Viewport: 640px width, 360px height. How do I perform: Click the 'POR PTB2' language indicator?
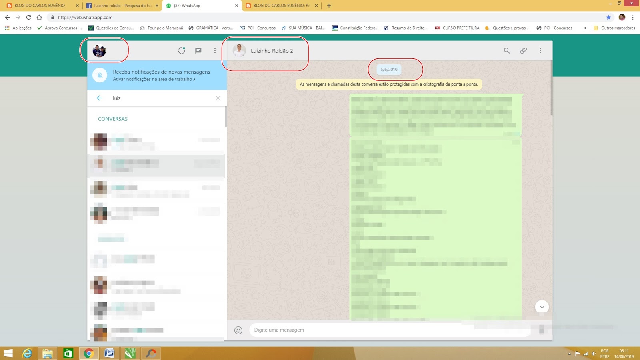point(605,354)
